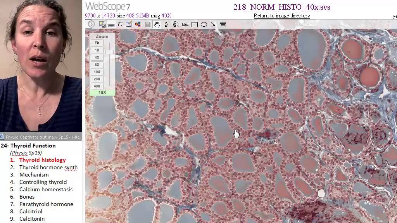Click the WebScope logo
This screenshot has height=223, width=397.
[108, 6]
